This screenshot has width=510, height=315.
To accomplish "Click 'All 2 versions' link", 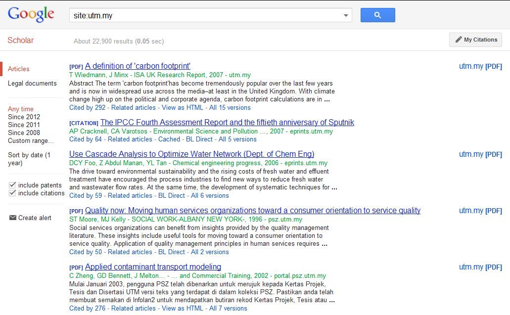I will click(x=210, y=252).
